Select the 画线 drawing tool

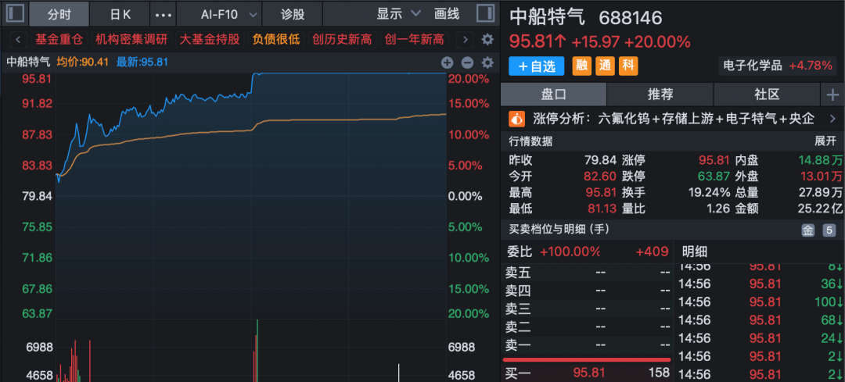click(x=447, y=15)
